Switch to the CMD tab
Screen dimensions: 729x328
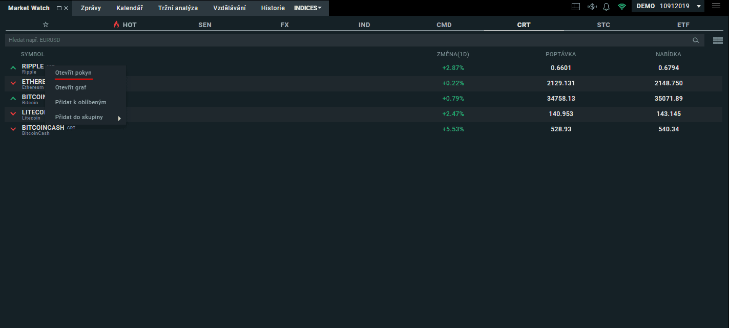[444, 25]
